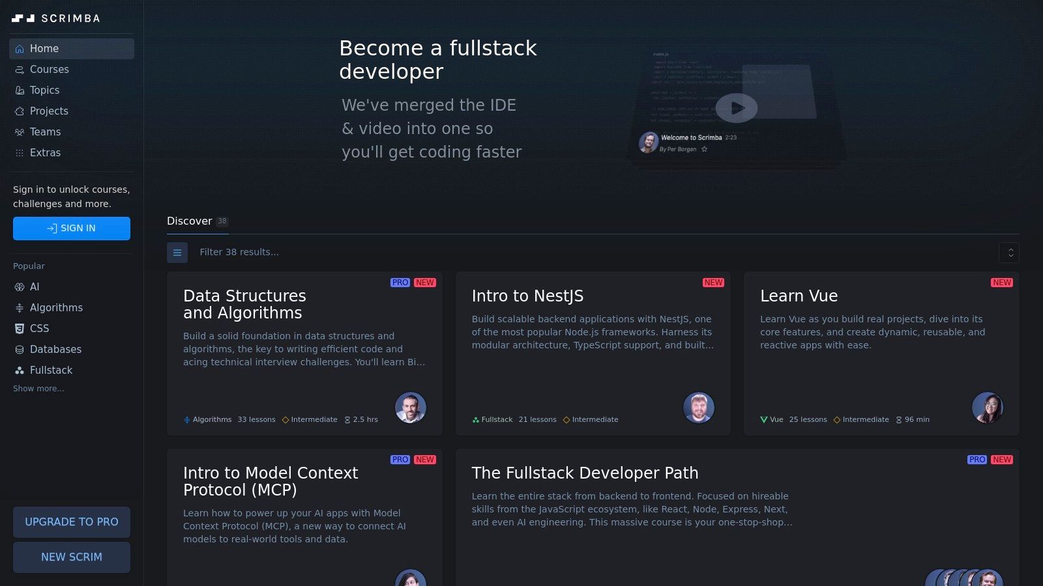The image size is (1043, 586).
Task: Open the filter list icon above courses
Action: (177, 252)
